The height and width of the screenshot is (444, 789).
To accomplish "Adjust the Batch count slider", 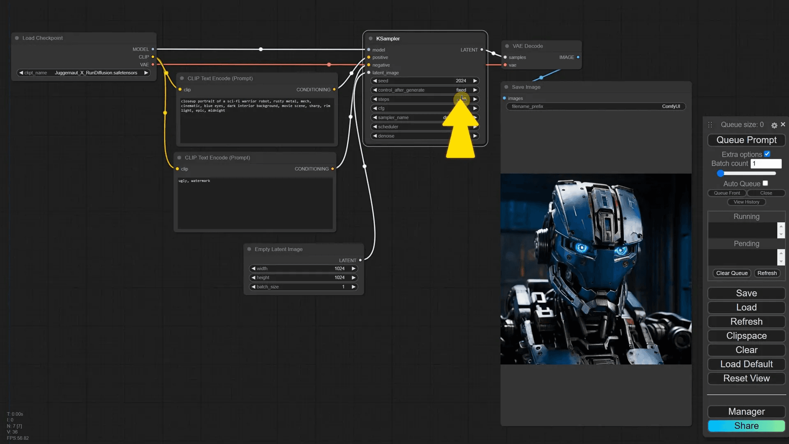I will click(x=721, y=173).
